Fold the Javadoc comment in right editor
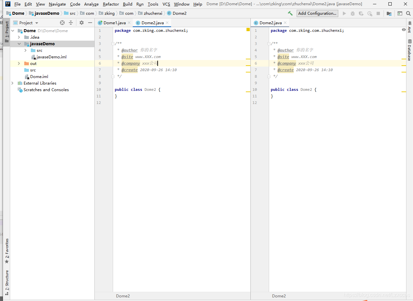Viewport: 413px width, 301px height. point(269,44)
